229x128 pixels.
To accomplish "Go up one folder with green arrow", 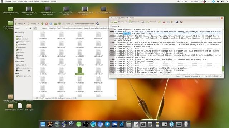I will (42, 24).
